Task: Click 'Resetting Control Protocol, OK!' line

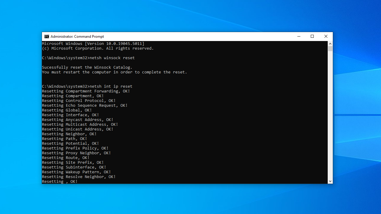Action: 79,101
